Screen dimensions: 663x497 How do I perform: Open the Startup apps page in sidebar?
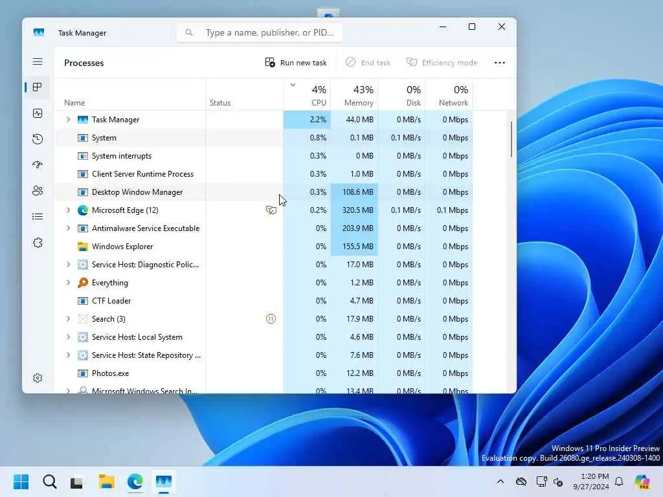click(x=38, y=165)
